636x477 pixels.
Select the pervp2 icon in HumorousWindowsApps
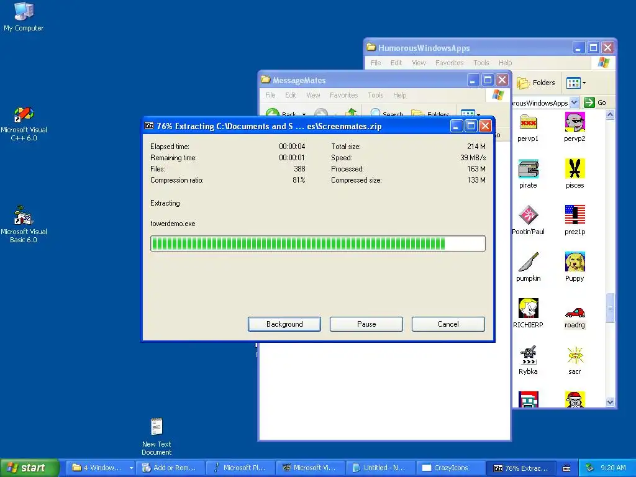coord(575,128)
